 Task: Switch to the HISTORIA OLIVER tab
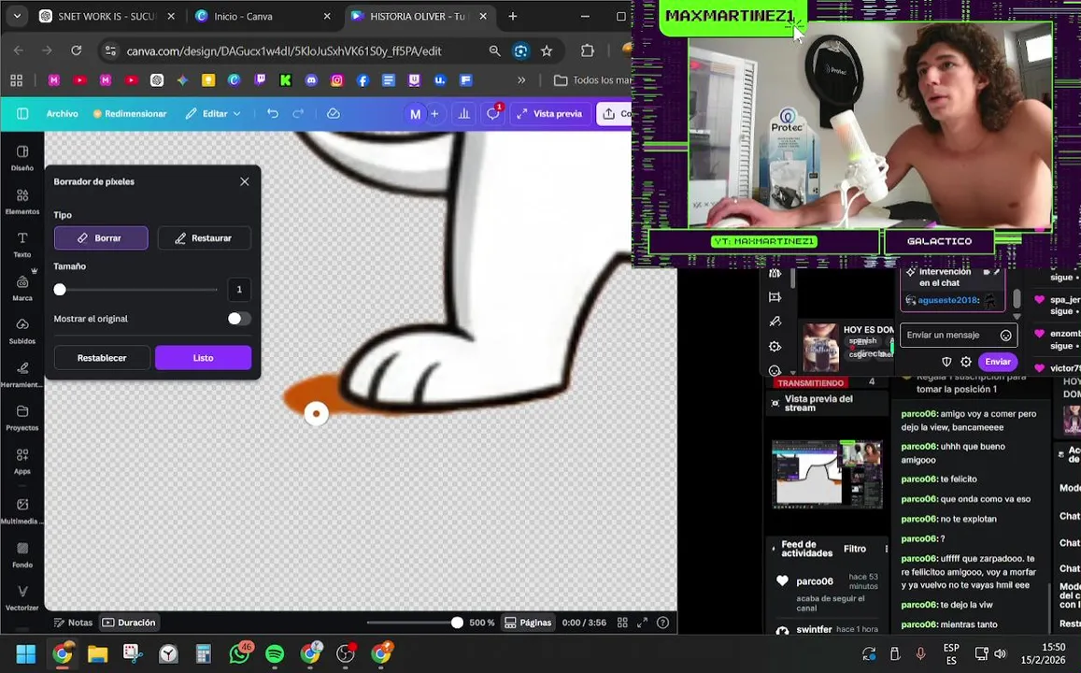tap(420, 17)
